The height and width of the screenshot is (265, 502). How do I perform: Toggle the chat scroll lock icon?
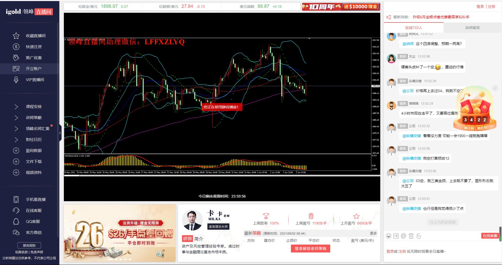[419, 236]
